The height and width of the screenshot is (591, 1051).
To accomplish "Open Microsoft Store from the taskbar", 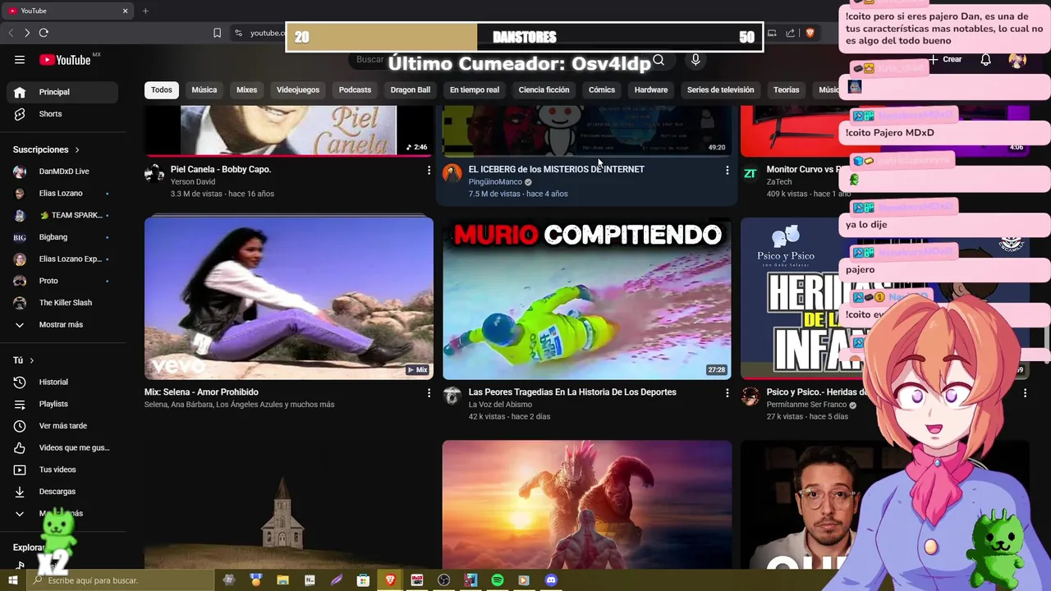I will (363, 580).
